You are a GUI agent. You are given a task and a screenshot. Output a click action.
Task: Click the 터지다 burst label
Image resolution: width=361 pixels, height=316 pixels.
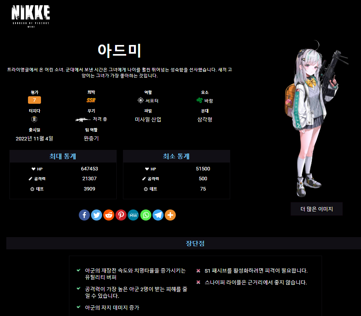coord(34,111)
